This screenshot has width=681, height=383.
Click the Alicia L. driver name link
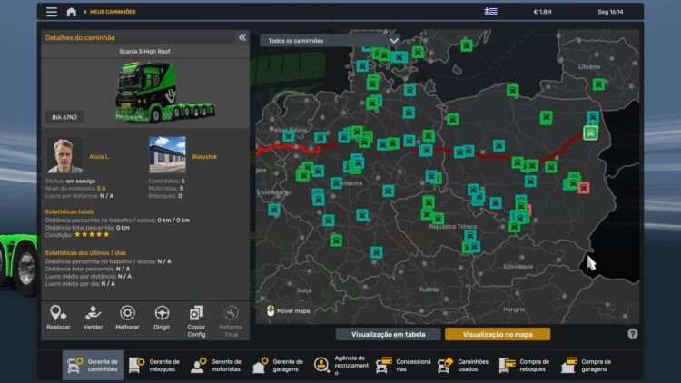(100, 157)
